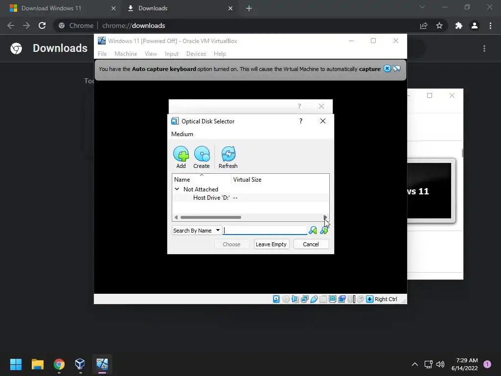The image size is (501, 376).
Task: Click the share page icon in address bar
Action: pos(424,25)
